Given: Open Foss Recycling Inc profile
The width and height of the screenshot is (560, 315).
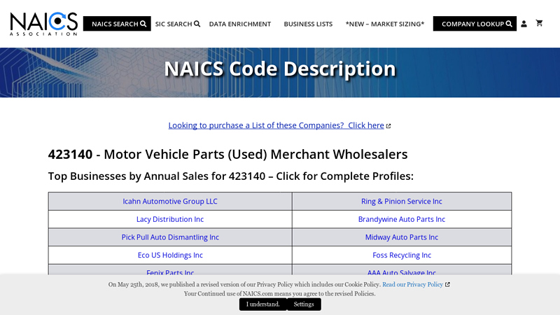Looking at the screenshot, I should click(401, 255).
